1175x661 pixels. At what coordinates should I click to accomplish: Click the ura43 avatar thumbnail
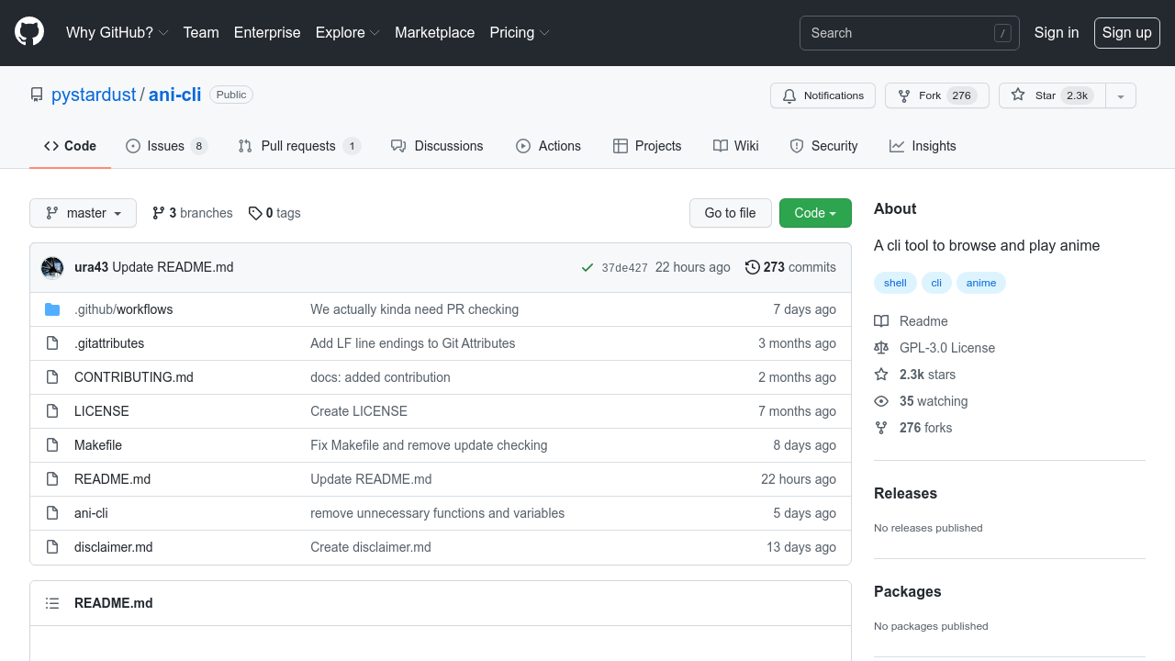click(x=52, y=267)
